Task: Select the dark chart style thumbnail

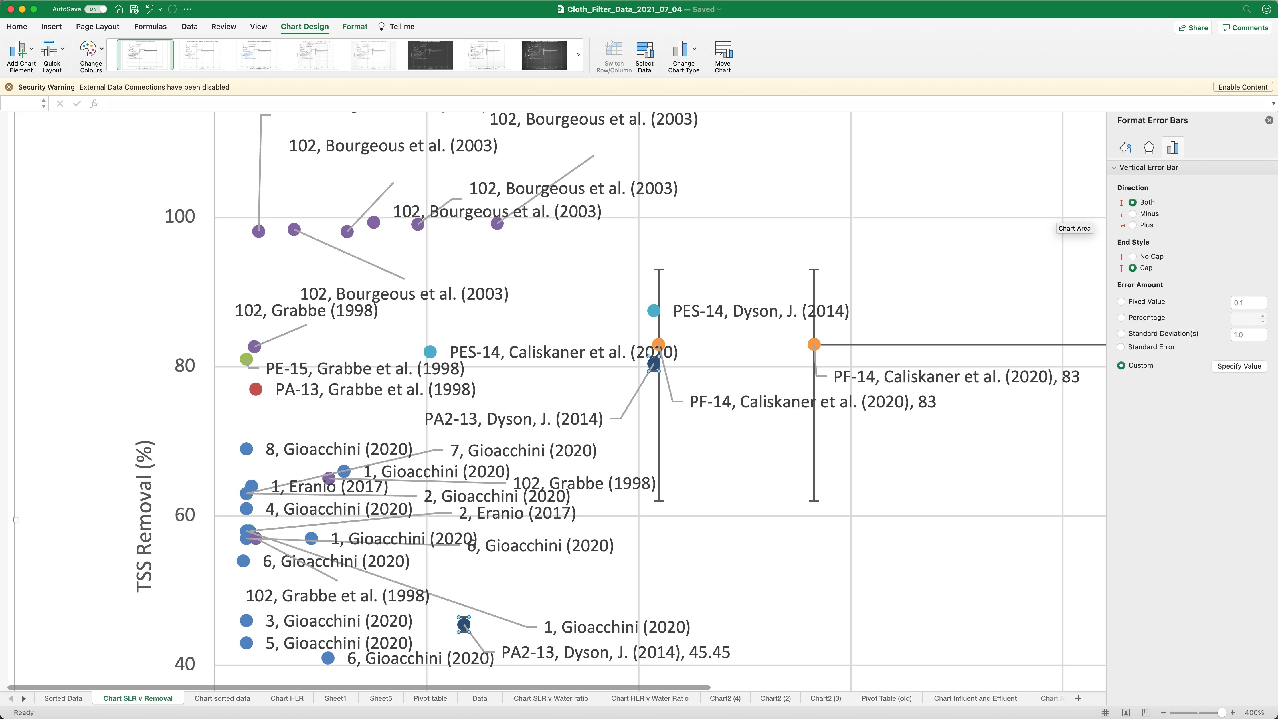Action: [x=430, y=54]
